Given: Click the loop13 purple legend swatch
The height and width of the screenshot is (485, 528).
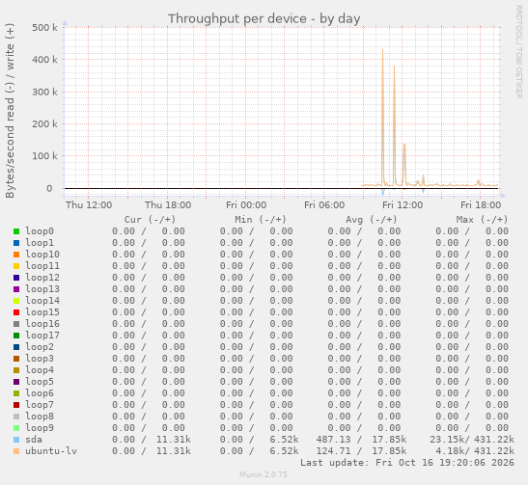Looking at the screenshot, I should pyautogui.click(x=16, y=289).
